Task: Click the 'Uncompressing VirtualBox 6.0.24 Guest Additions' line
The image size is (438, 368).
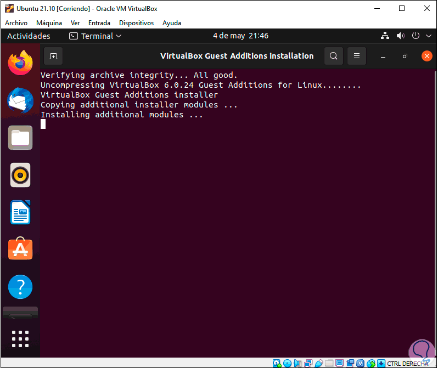Action: [156, 85]
